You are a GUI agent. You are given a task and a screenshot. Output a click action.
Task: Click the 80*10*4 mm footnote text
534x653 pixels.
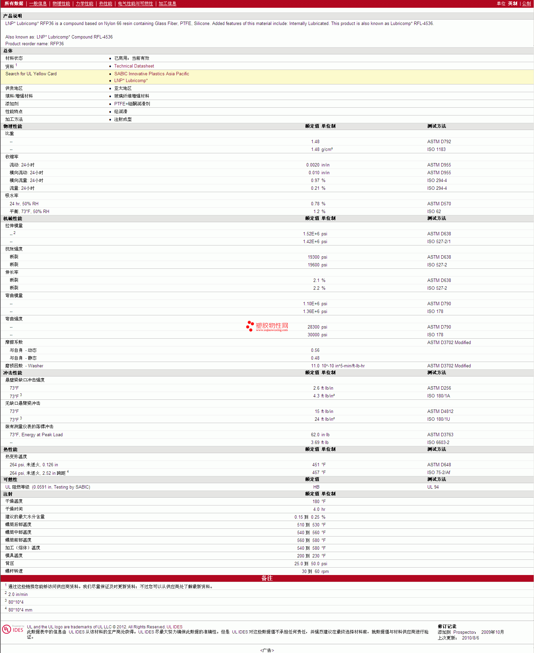[20, 610]
